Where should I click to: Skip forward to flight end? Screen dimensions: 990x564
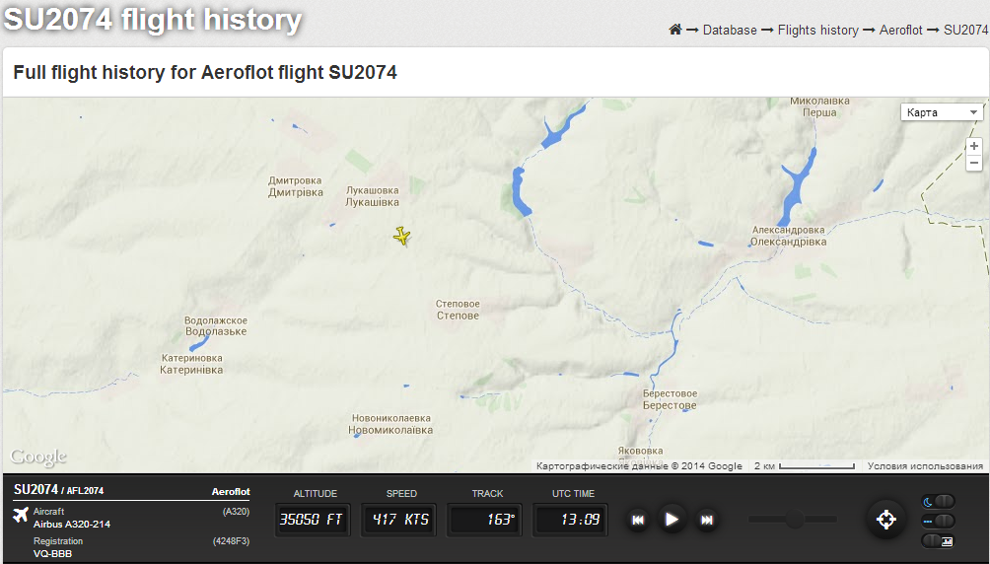(x=707, y=520)
